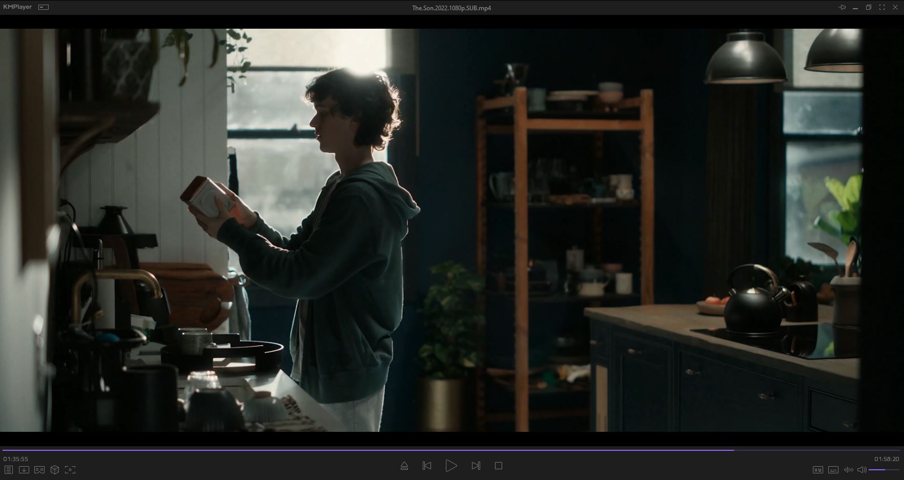This screenshot has width=904, height=480.
Task: Enable VR mode with goggles icon
Action: [x=39, y=470]
